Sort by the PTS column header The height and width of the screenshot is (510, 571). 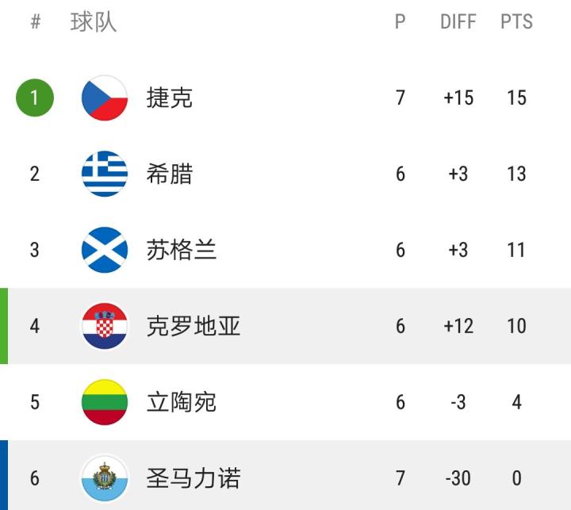(516, 22)
